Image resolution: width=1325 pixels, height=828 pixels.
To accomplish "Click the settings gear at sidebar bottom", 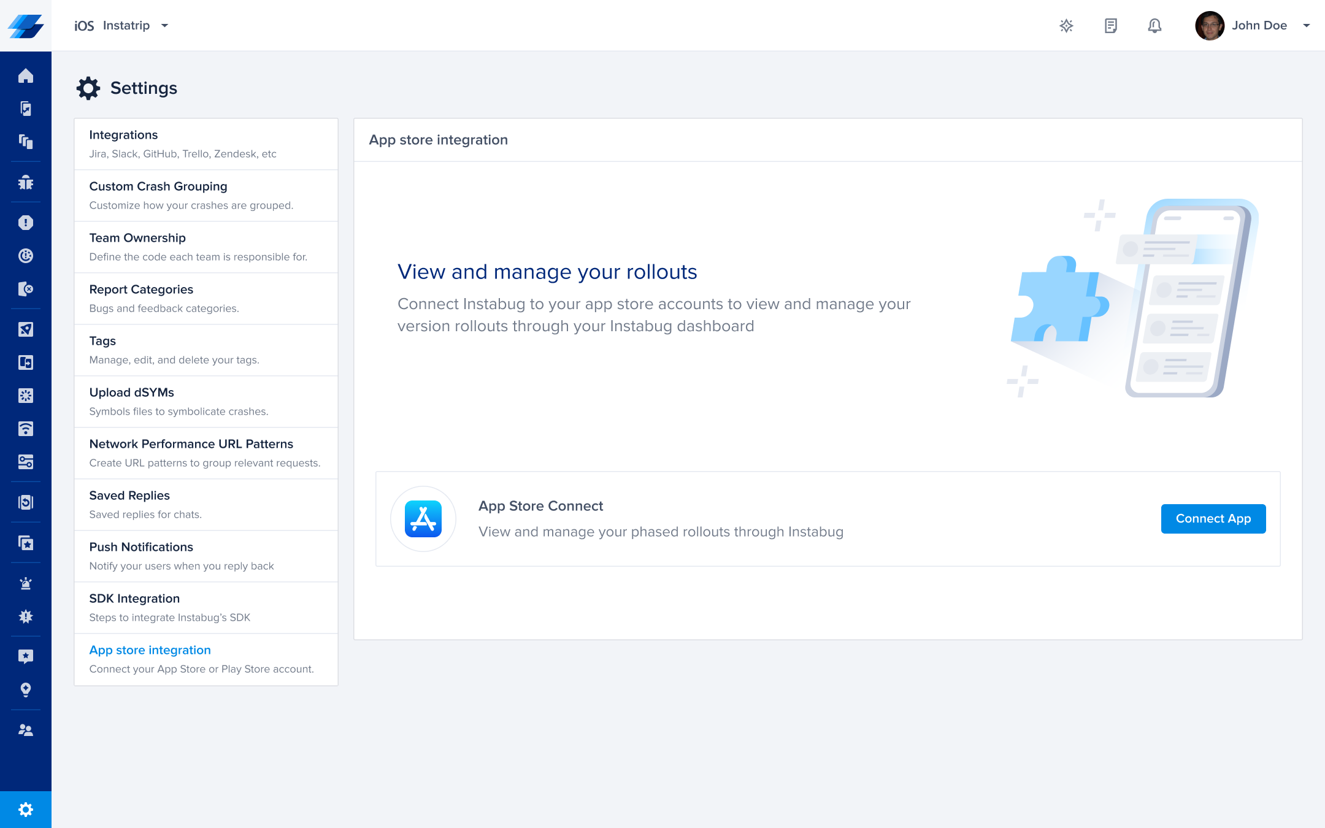I will (26, 810).
